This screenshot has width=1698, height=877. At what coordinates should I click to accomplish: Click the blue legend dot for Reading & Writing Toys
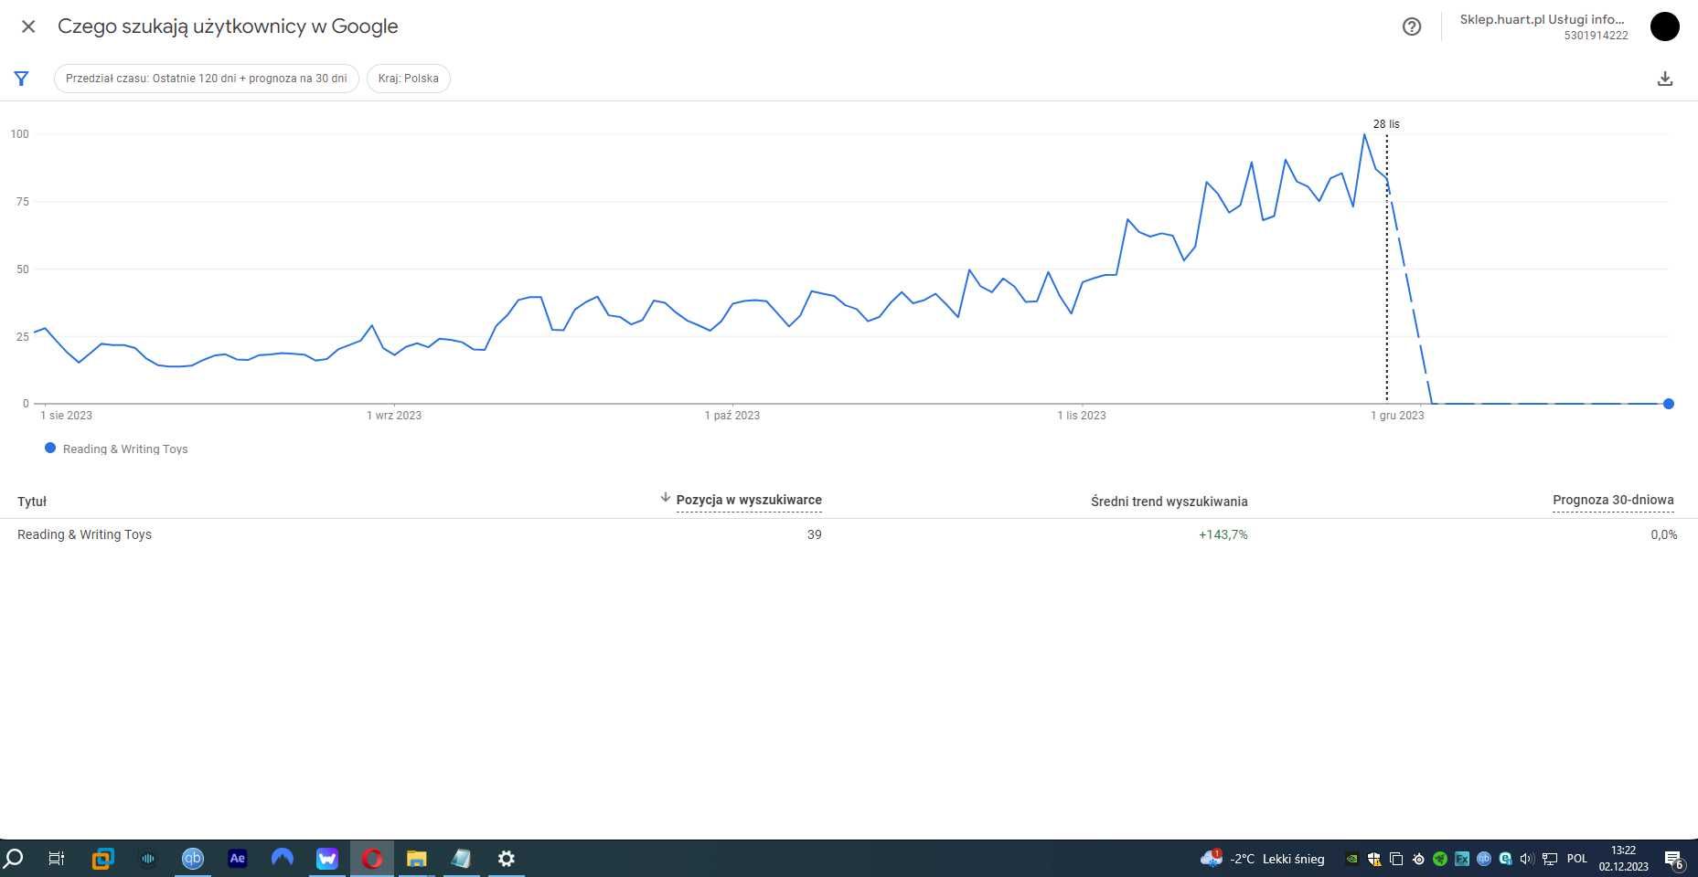point(50,448)
